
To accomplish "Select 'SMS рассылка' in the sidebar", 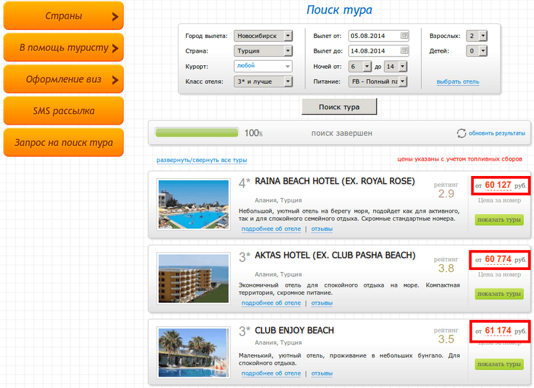I will pos(63,111).
